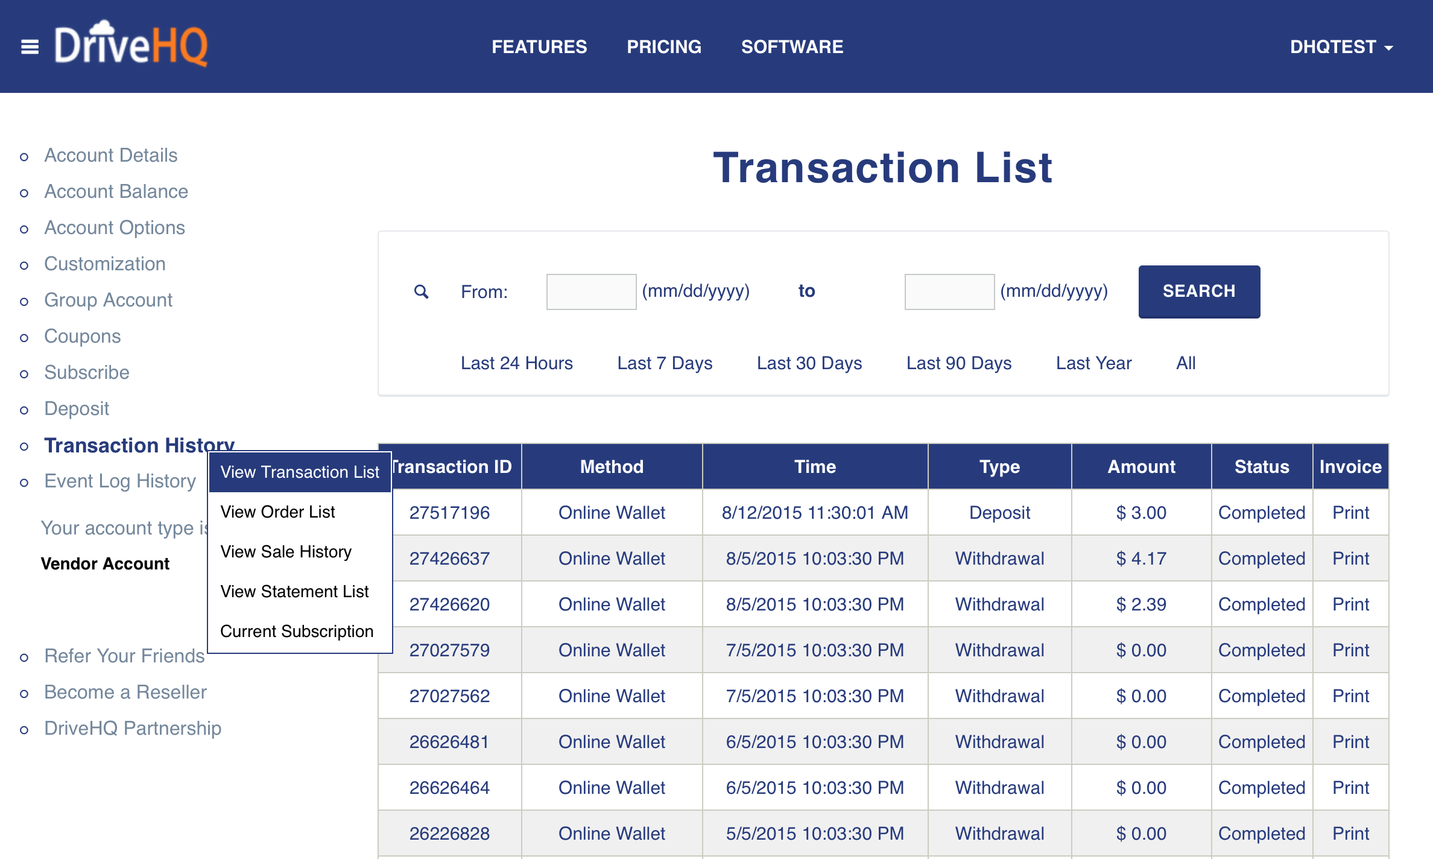Screen dimensions: 1433x859
Task: Show All transactions link
Action: tap(1185, 363)
